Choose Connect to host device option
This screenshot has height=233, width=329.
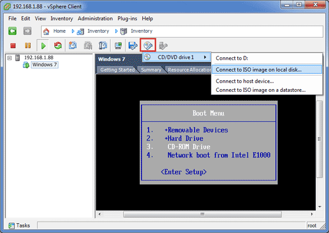tap(245, 81)
